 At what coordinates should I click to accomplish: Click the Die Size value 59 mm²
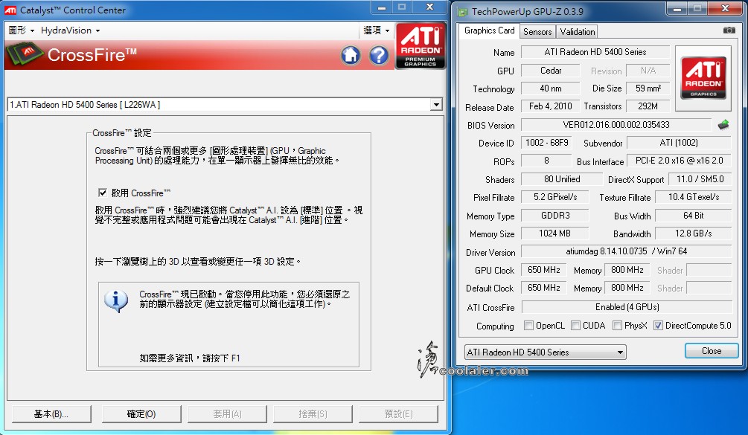(648, 88)
